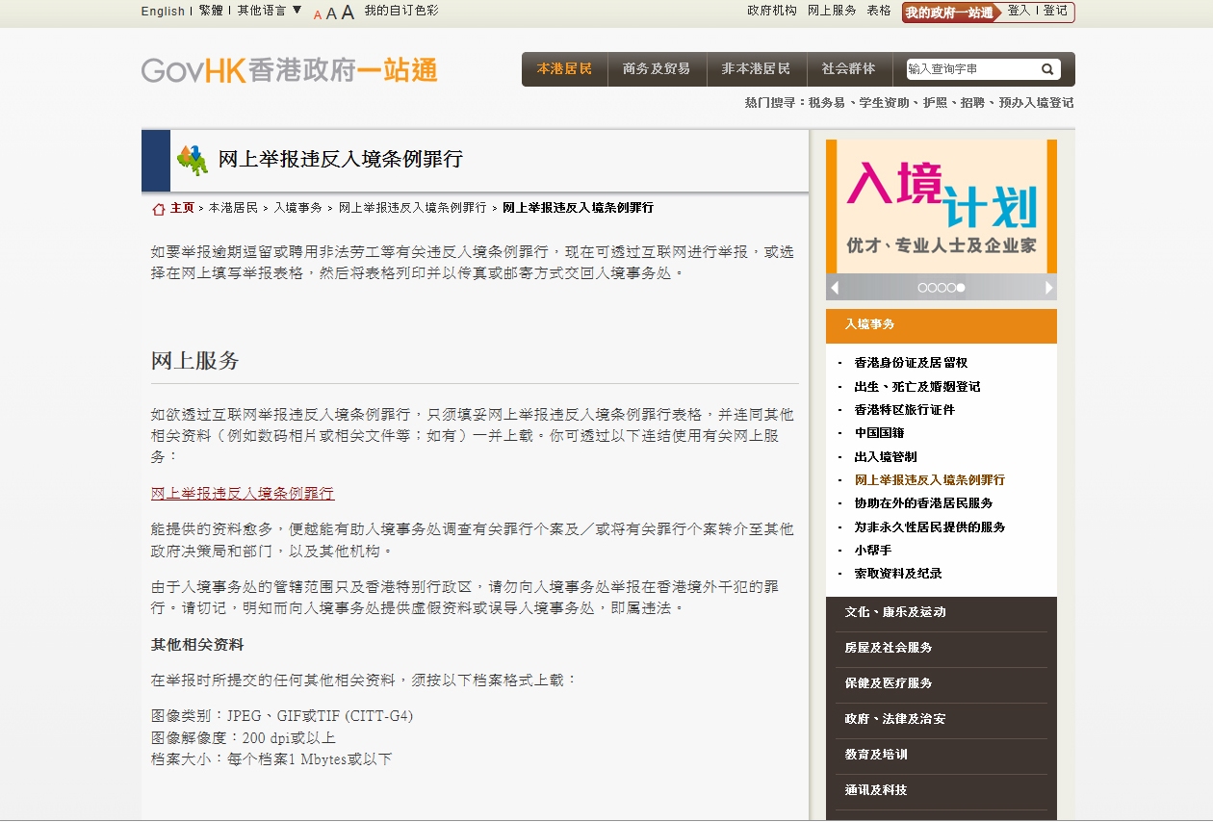Open the 表格 forms link
The width and height of the screenshot is (1213, 822).
[x=879, y=11]
